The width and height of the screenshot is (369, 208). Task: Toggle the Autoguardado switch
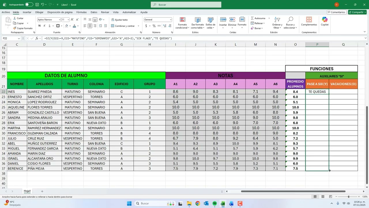point(29,5)
